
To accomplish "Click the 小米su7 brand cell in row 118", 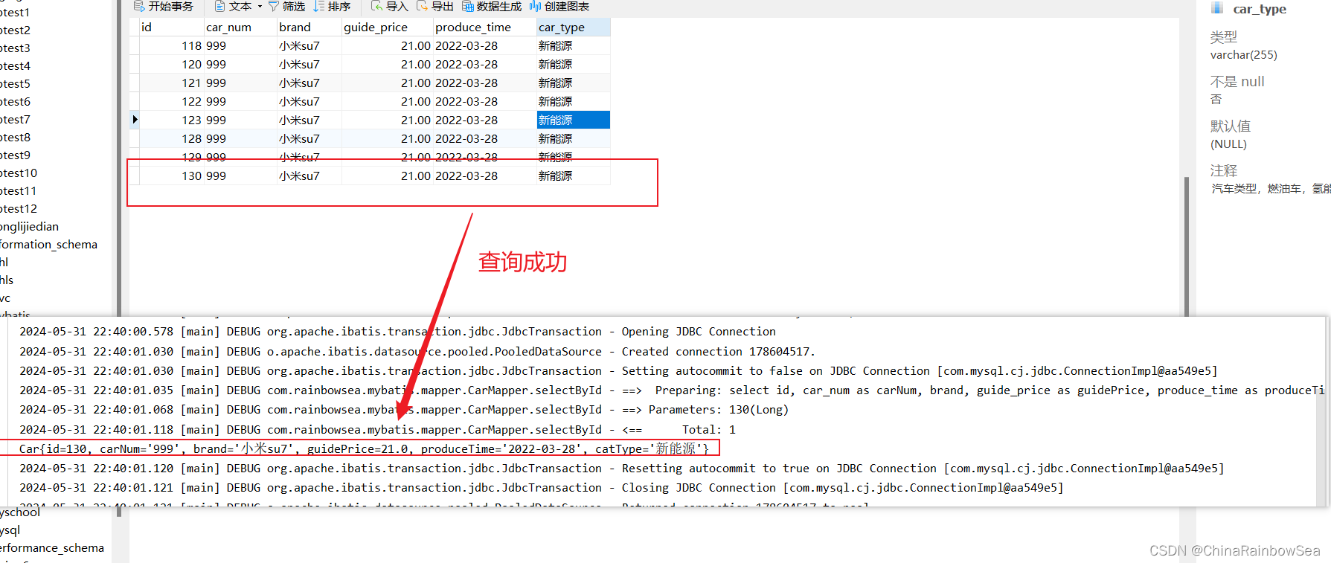I will tap(310, 46).
